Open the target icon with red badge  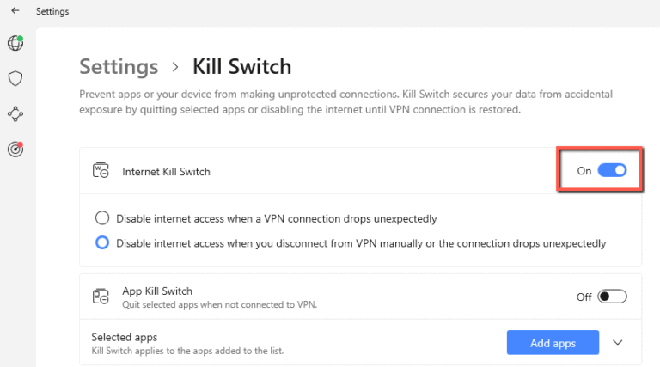pyautogui.click(x=15, y=149)
